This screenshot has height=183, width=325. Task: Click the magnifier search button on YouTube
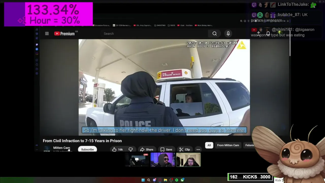click(x=215, y=34)
